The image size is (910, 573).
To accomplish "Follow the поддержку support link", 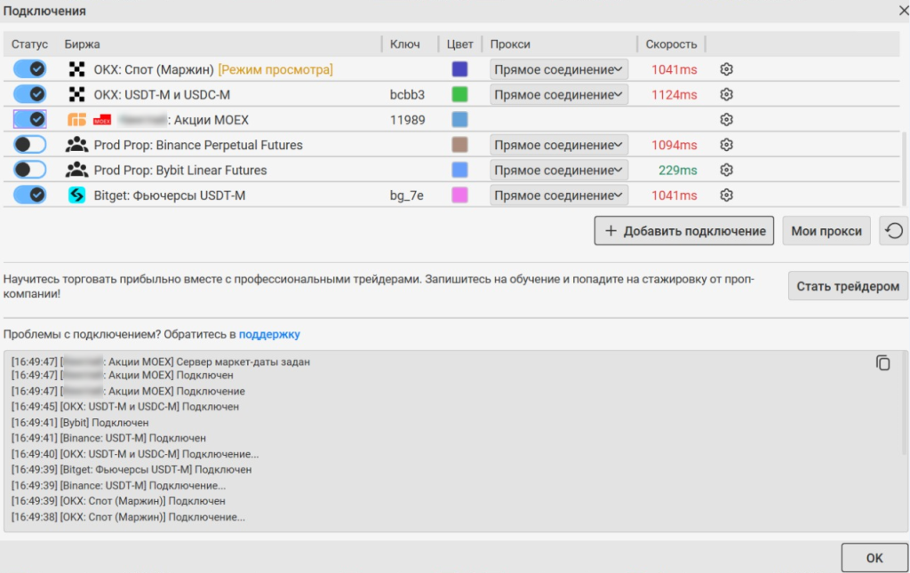I will 269,334.
